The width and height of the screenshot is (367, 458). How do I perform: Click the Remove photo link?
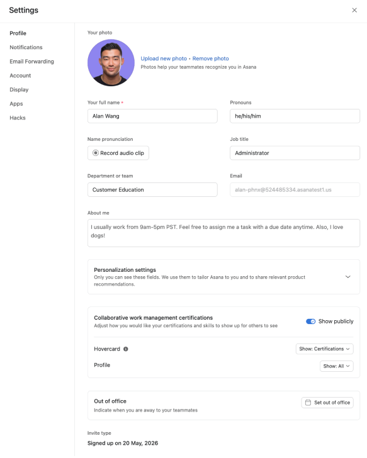coord(210,59)
